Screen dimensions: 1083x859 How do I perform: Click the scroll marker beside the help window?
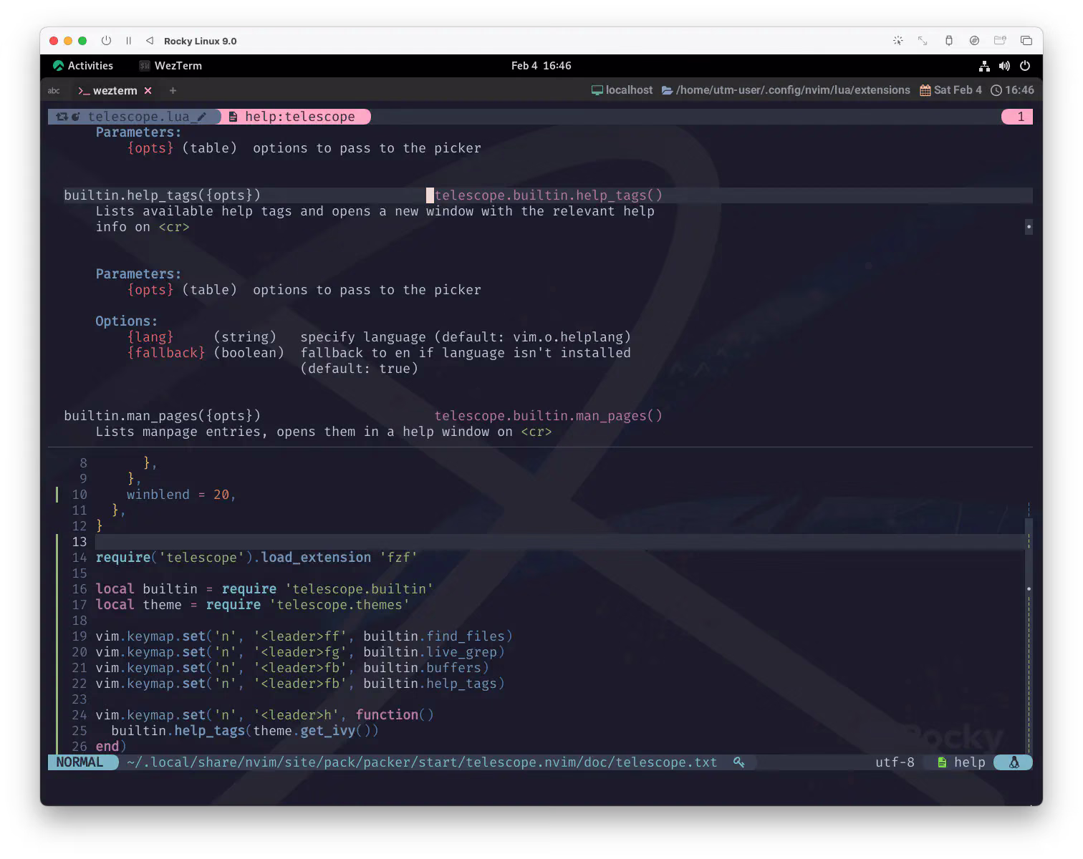pyautogui.click(x=1029, y=227)
